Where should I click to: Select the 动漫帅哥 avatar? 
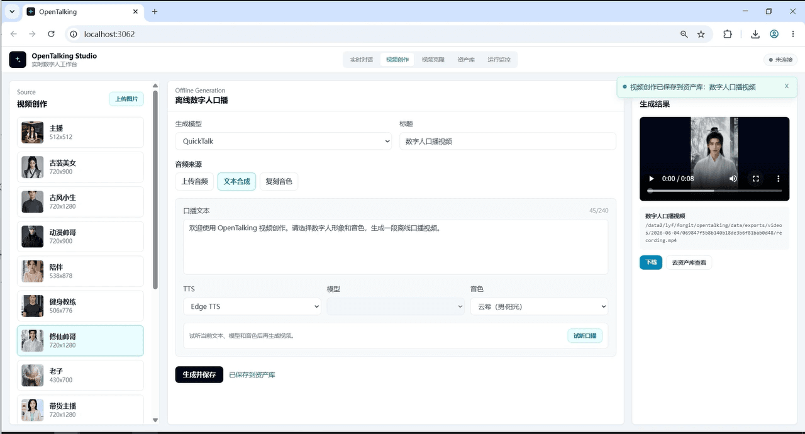(80, 236)
